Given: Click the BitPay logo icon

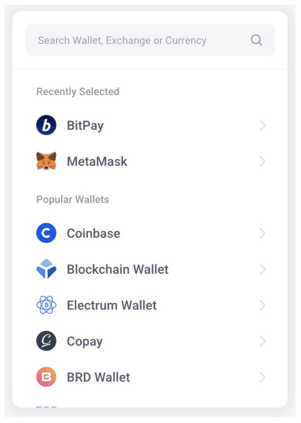Looking at the screenshot, I should (x=46, y=125).
